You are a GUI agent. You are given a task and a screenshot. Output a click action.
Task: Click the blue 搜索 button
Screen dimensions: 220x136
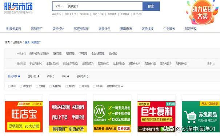coord(151,6)
